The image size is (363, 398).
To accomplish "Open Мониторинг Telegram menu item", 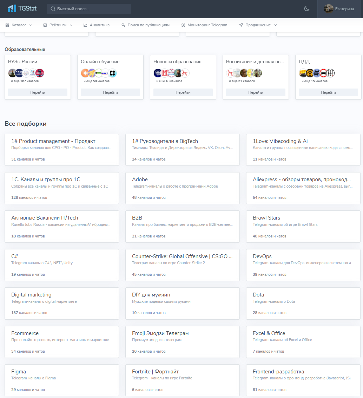I will pos(204,25).
